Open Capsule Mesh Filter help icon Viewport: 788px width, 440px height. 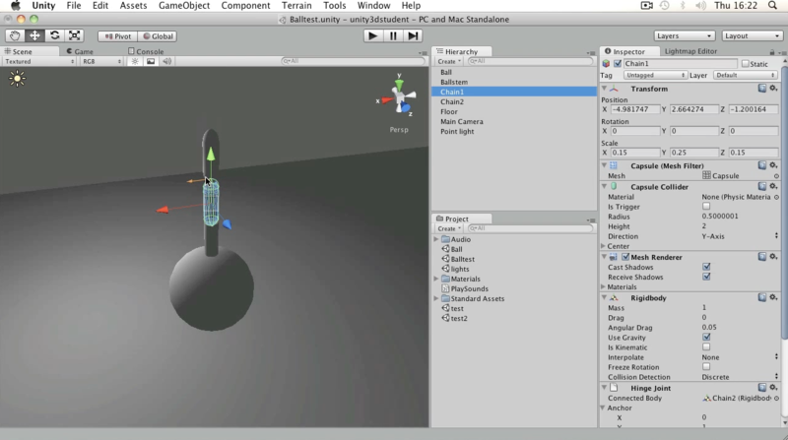762,165
